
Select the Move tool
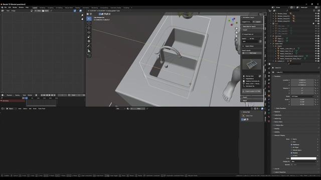[x=89, y=28]
